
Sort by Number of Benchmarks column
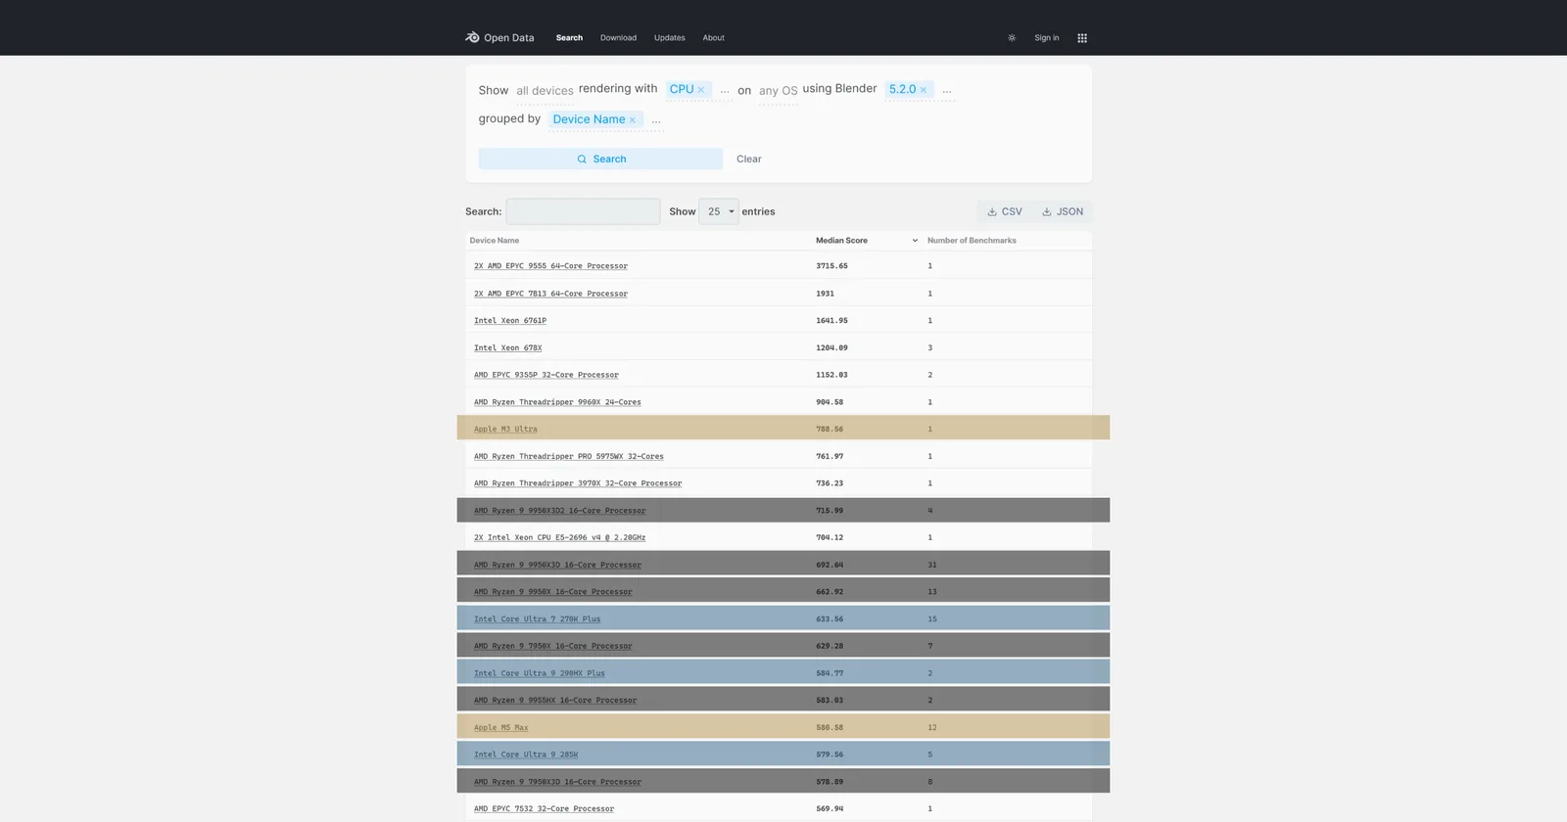972,241
